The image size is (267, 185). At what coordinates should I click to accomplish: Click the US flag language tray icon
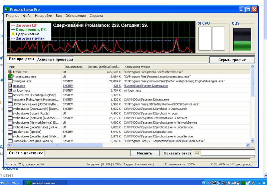click(x=234, y=183)
